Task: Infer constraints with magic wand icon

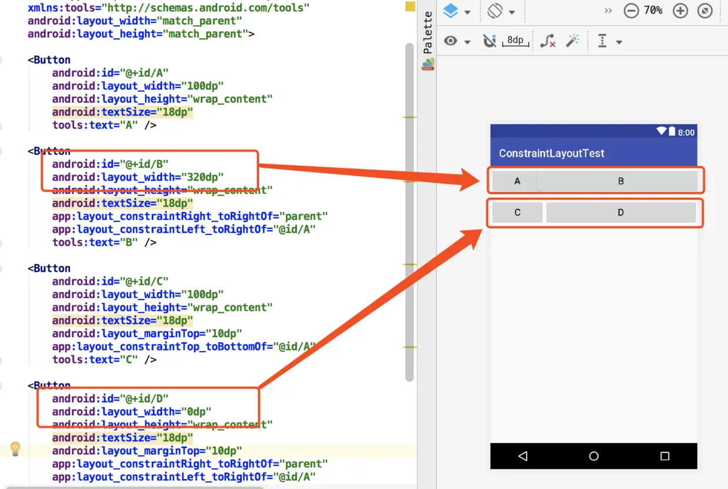Action: (572, 41)
